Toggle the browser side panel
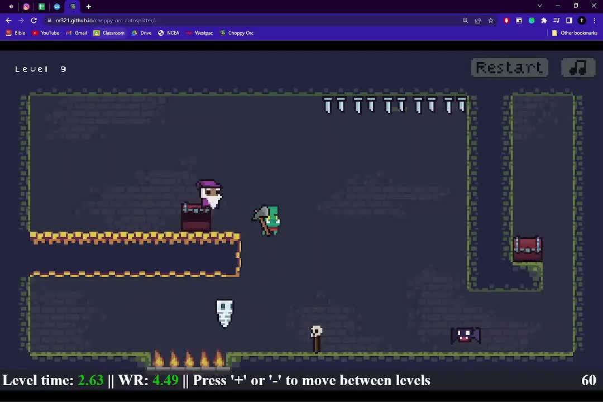This screenshot has height=402, width=603. click(x=569, y=21)
